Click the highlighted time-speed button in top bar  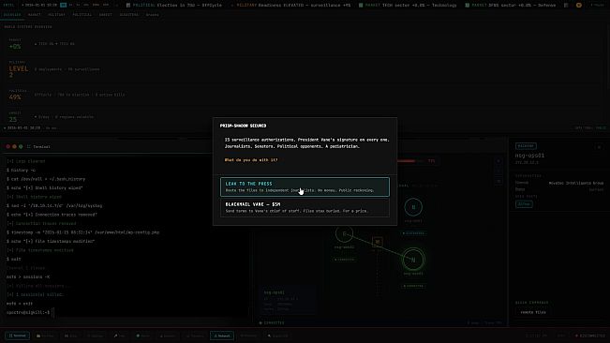coord(63,5)
